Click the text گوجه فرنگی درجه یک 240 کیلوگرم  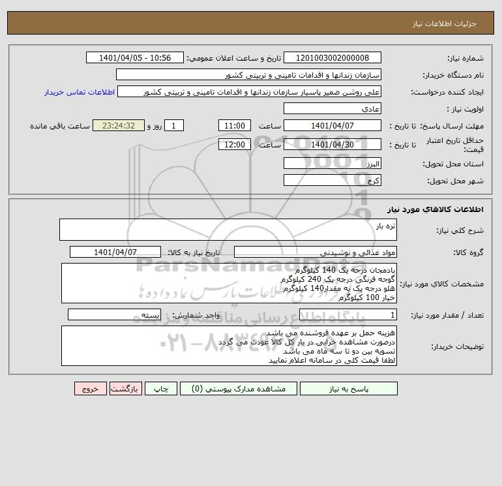coord(338,279)
